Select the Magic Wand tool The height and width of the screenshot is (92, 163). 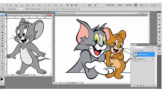[x=2, y=24]
